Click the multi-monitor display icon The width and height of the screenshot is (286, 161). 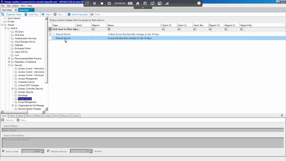coord(160,3)
